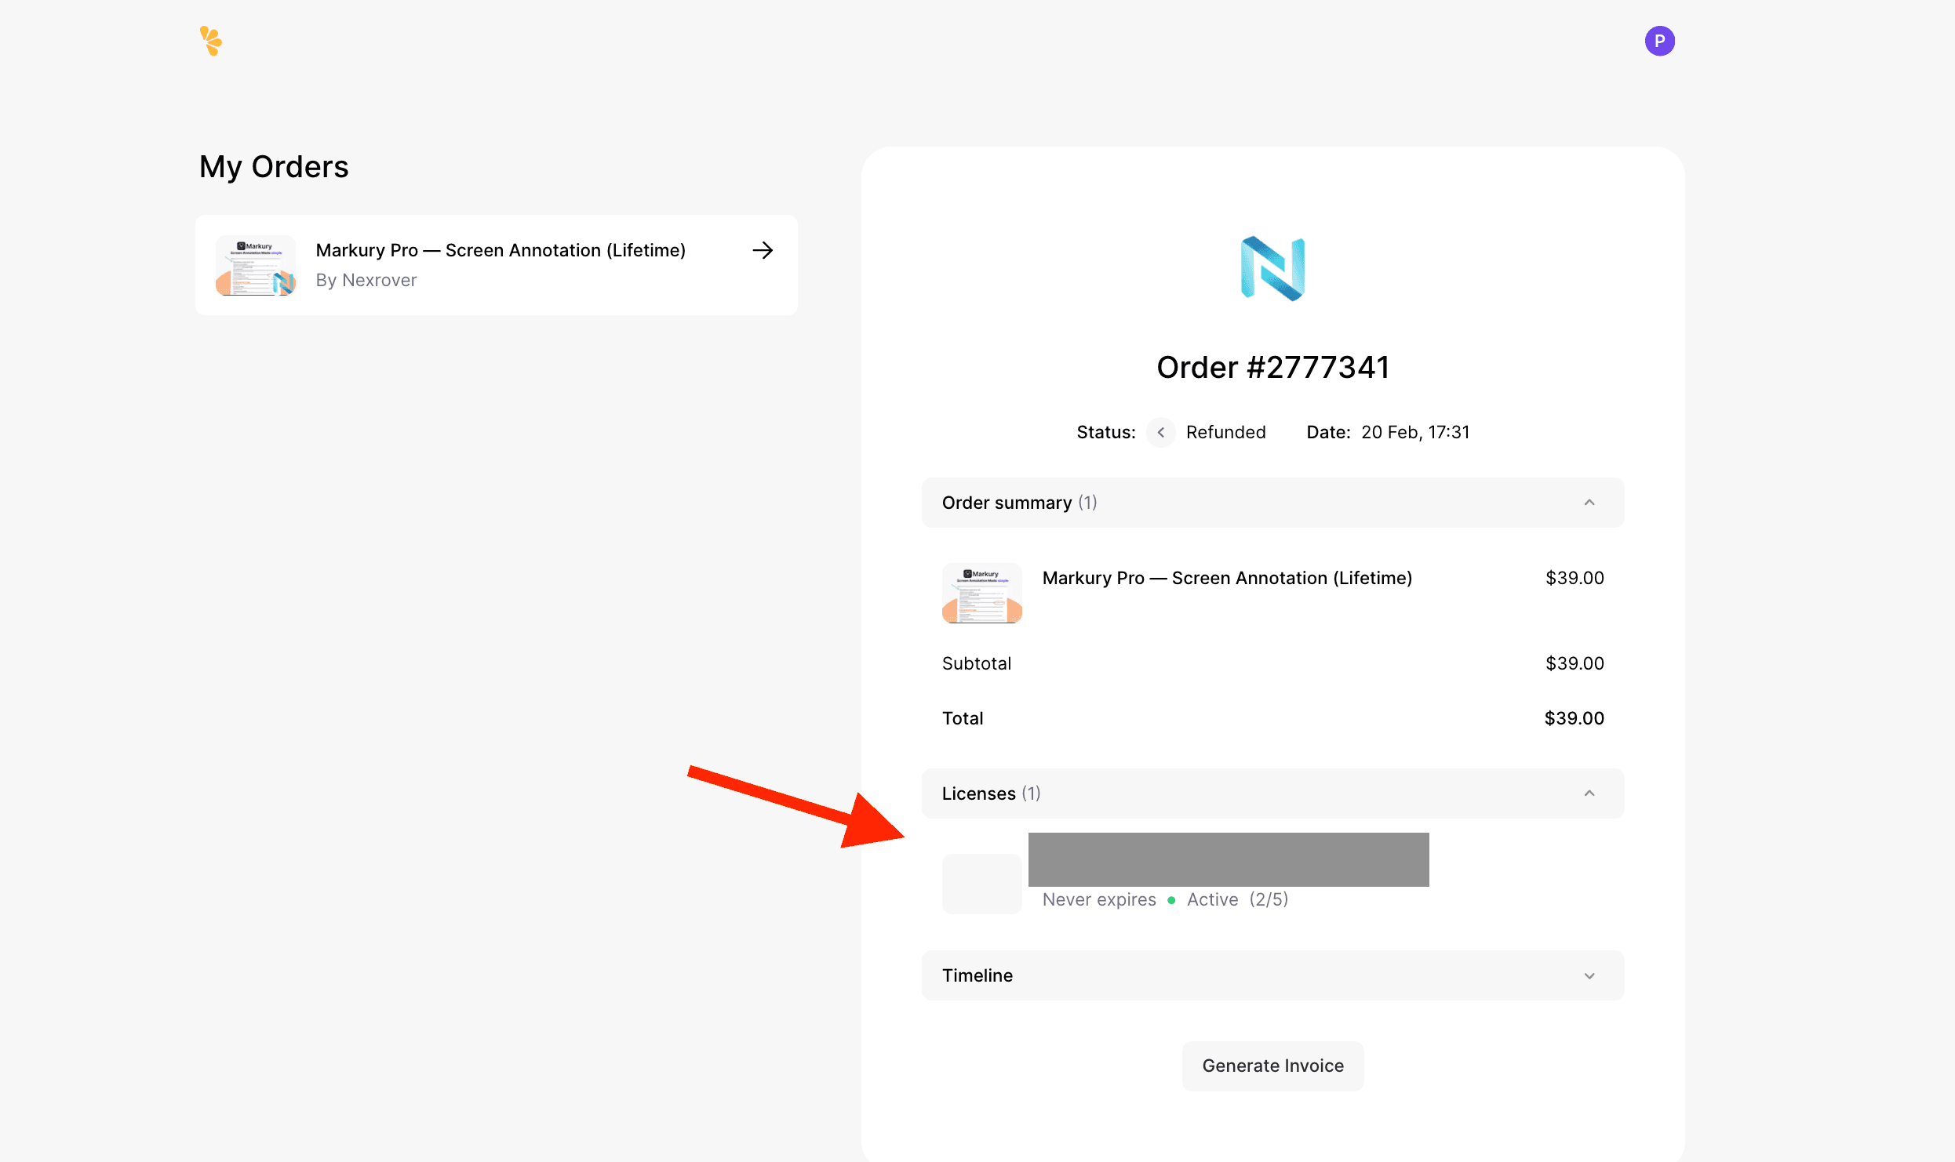Click the Status: label
The width and height of the screenshot is (1955, 1162).
(1105, 432)
